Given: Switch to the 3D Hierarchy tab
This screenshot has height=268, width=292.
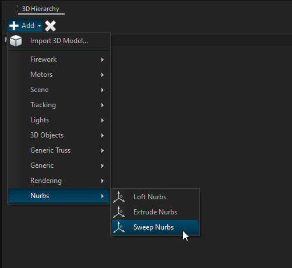Looking at the screenshot, I should [x=41, y=9].
